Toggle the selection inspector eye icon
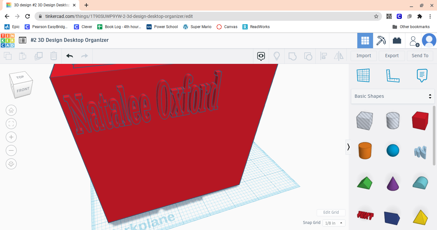This screenshot has height=230, width=437. pyautogui.click(x=261, y=56)
